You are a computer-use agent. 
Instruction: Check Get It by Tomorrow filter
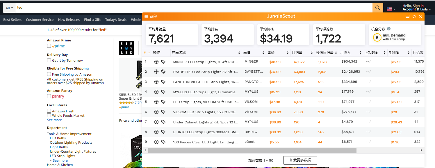pos(49,60)
